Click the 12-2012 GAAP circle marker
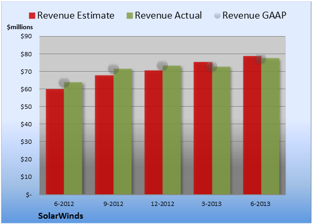This screenshot has width=312, height=224. tap(162, 65)
